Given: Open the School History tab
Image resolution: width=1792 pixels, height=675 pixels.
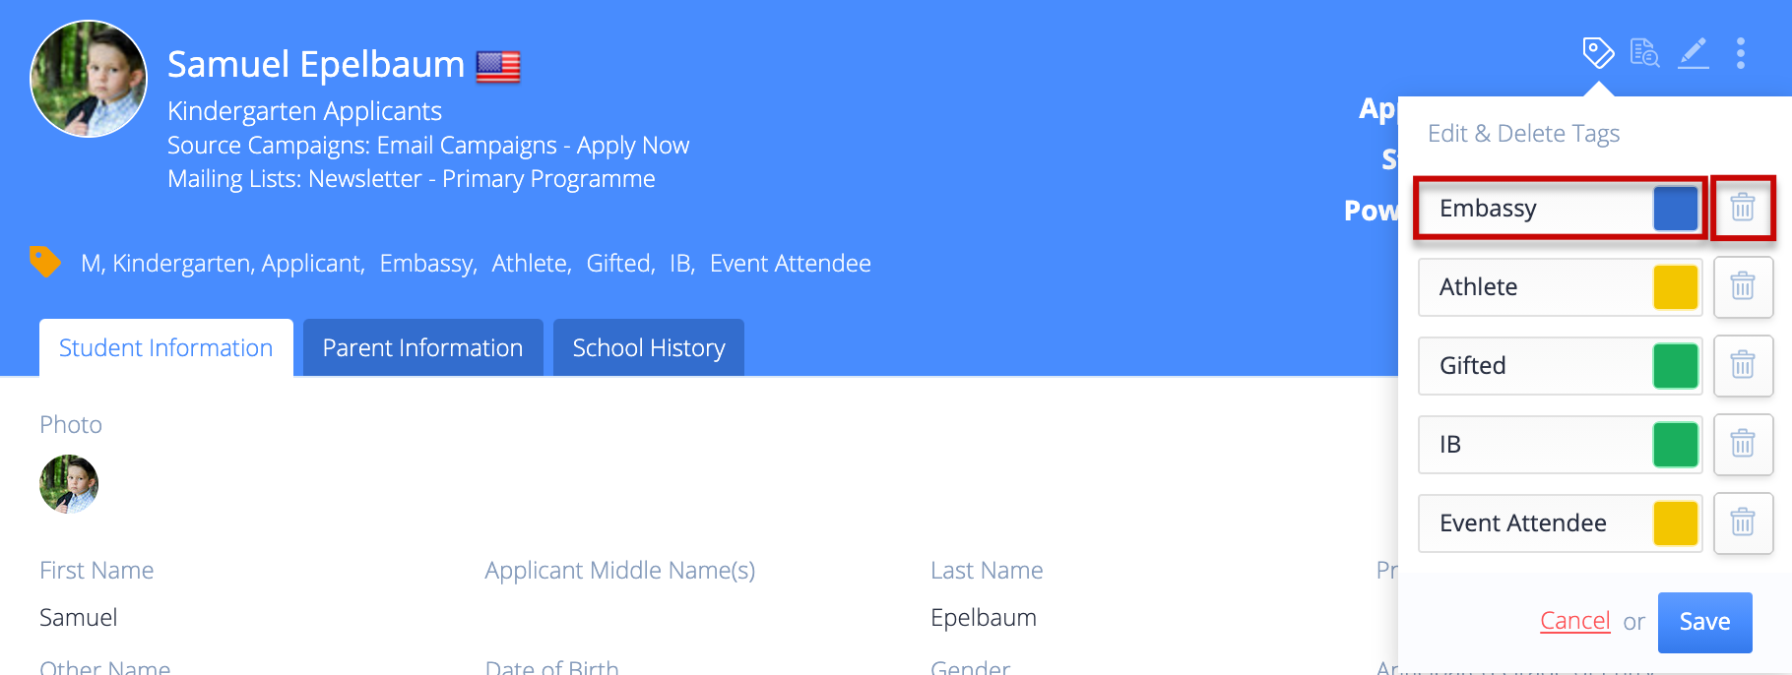Looking at the screenshot, I should [648, 348].
